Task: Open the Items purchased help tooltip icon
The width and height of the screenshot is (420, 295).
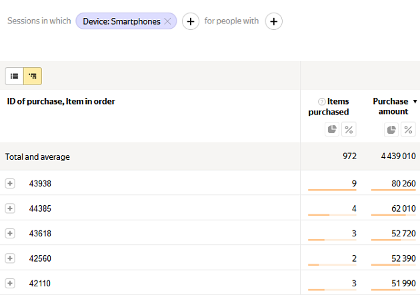Action: coord(322,102)
